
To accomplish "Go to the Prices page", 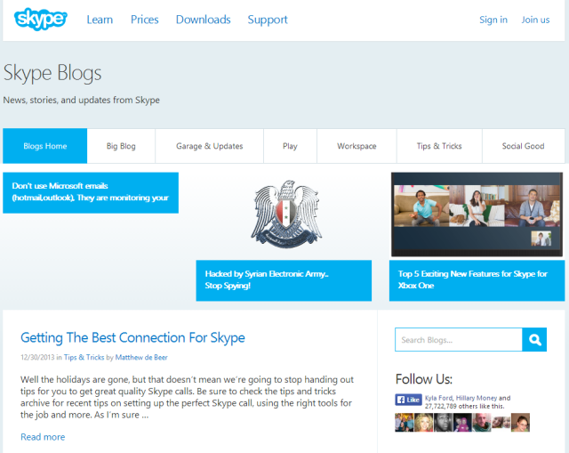I will tap(144, 20).
